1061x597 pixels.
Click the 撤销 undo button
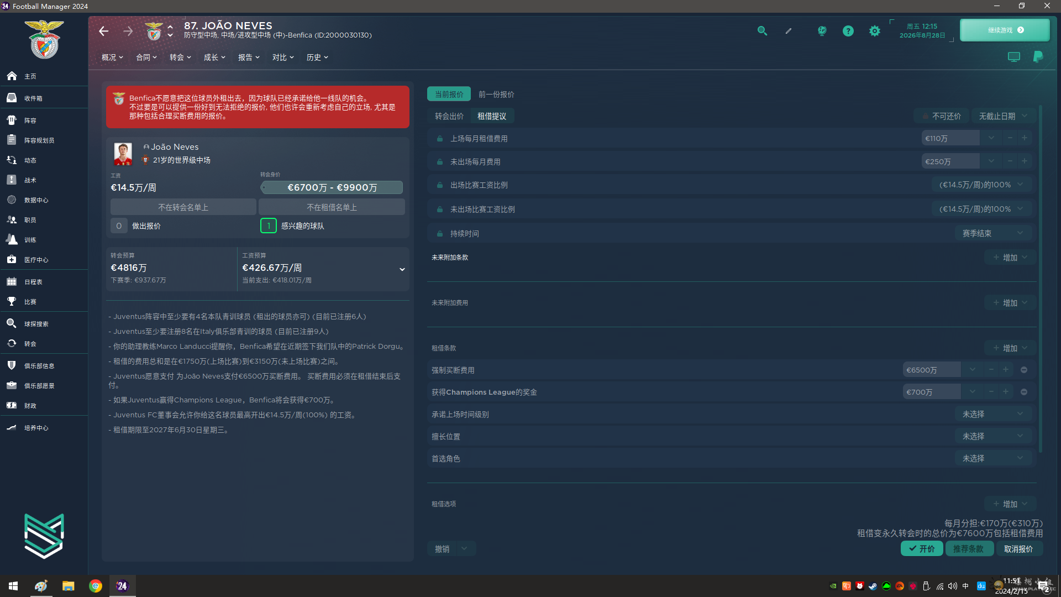point(442,549)
